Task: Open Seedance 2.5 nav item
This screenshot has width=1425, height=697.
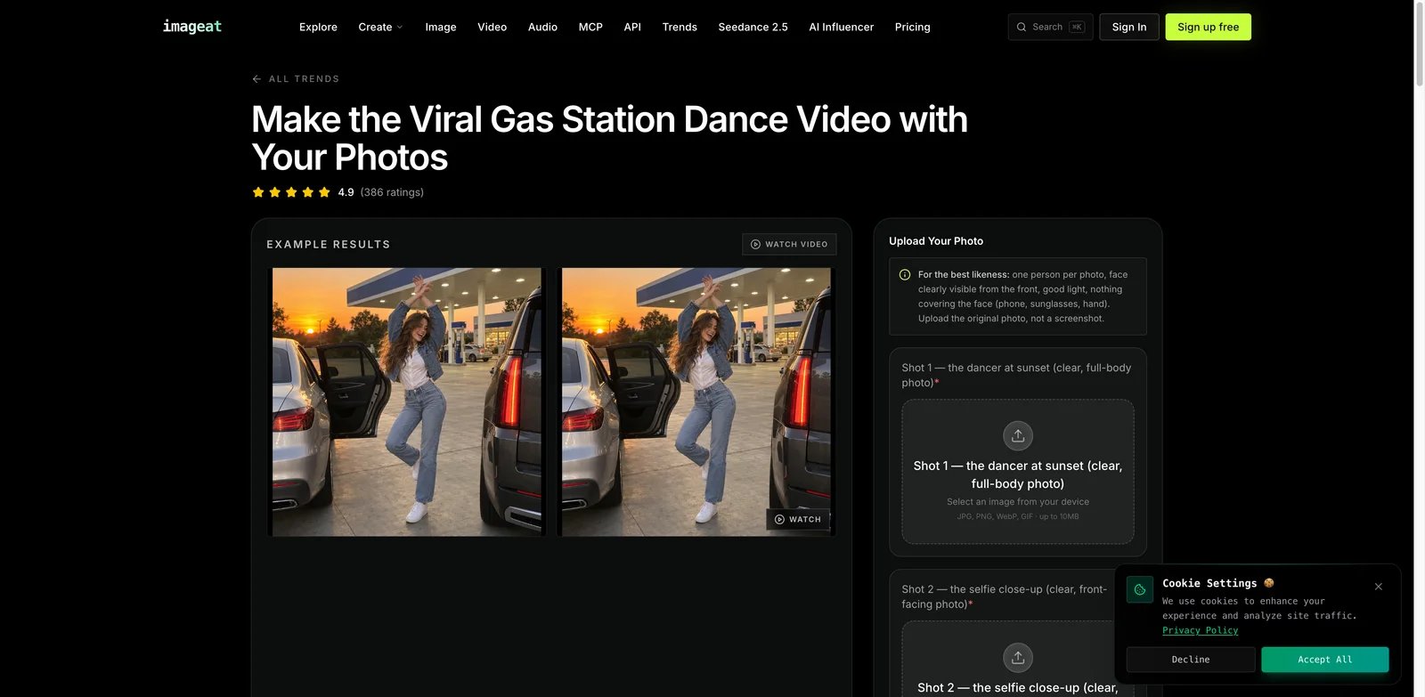Action: (753, 27)
